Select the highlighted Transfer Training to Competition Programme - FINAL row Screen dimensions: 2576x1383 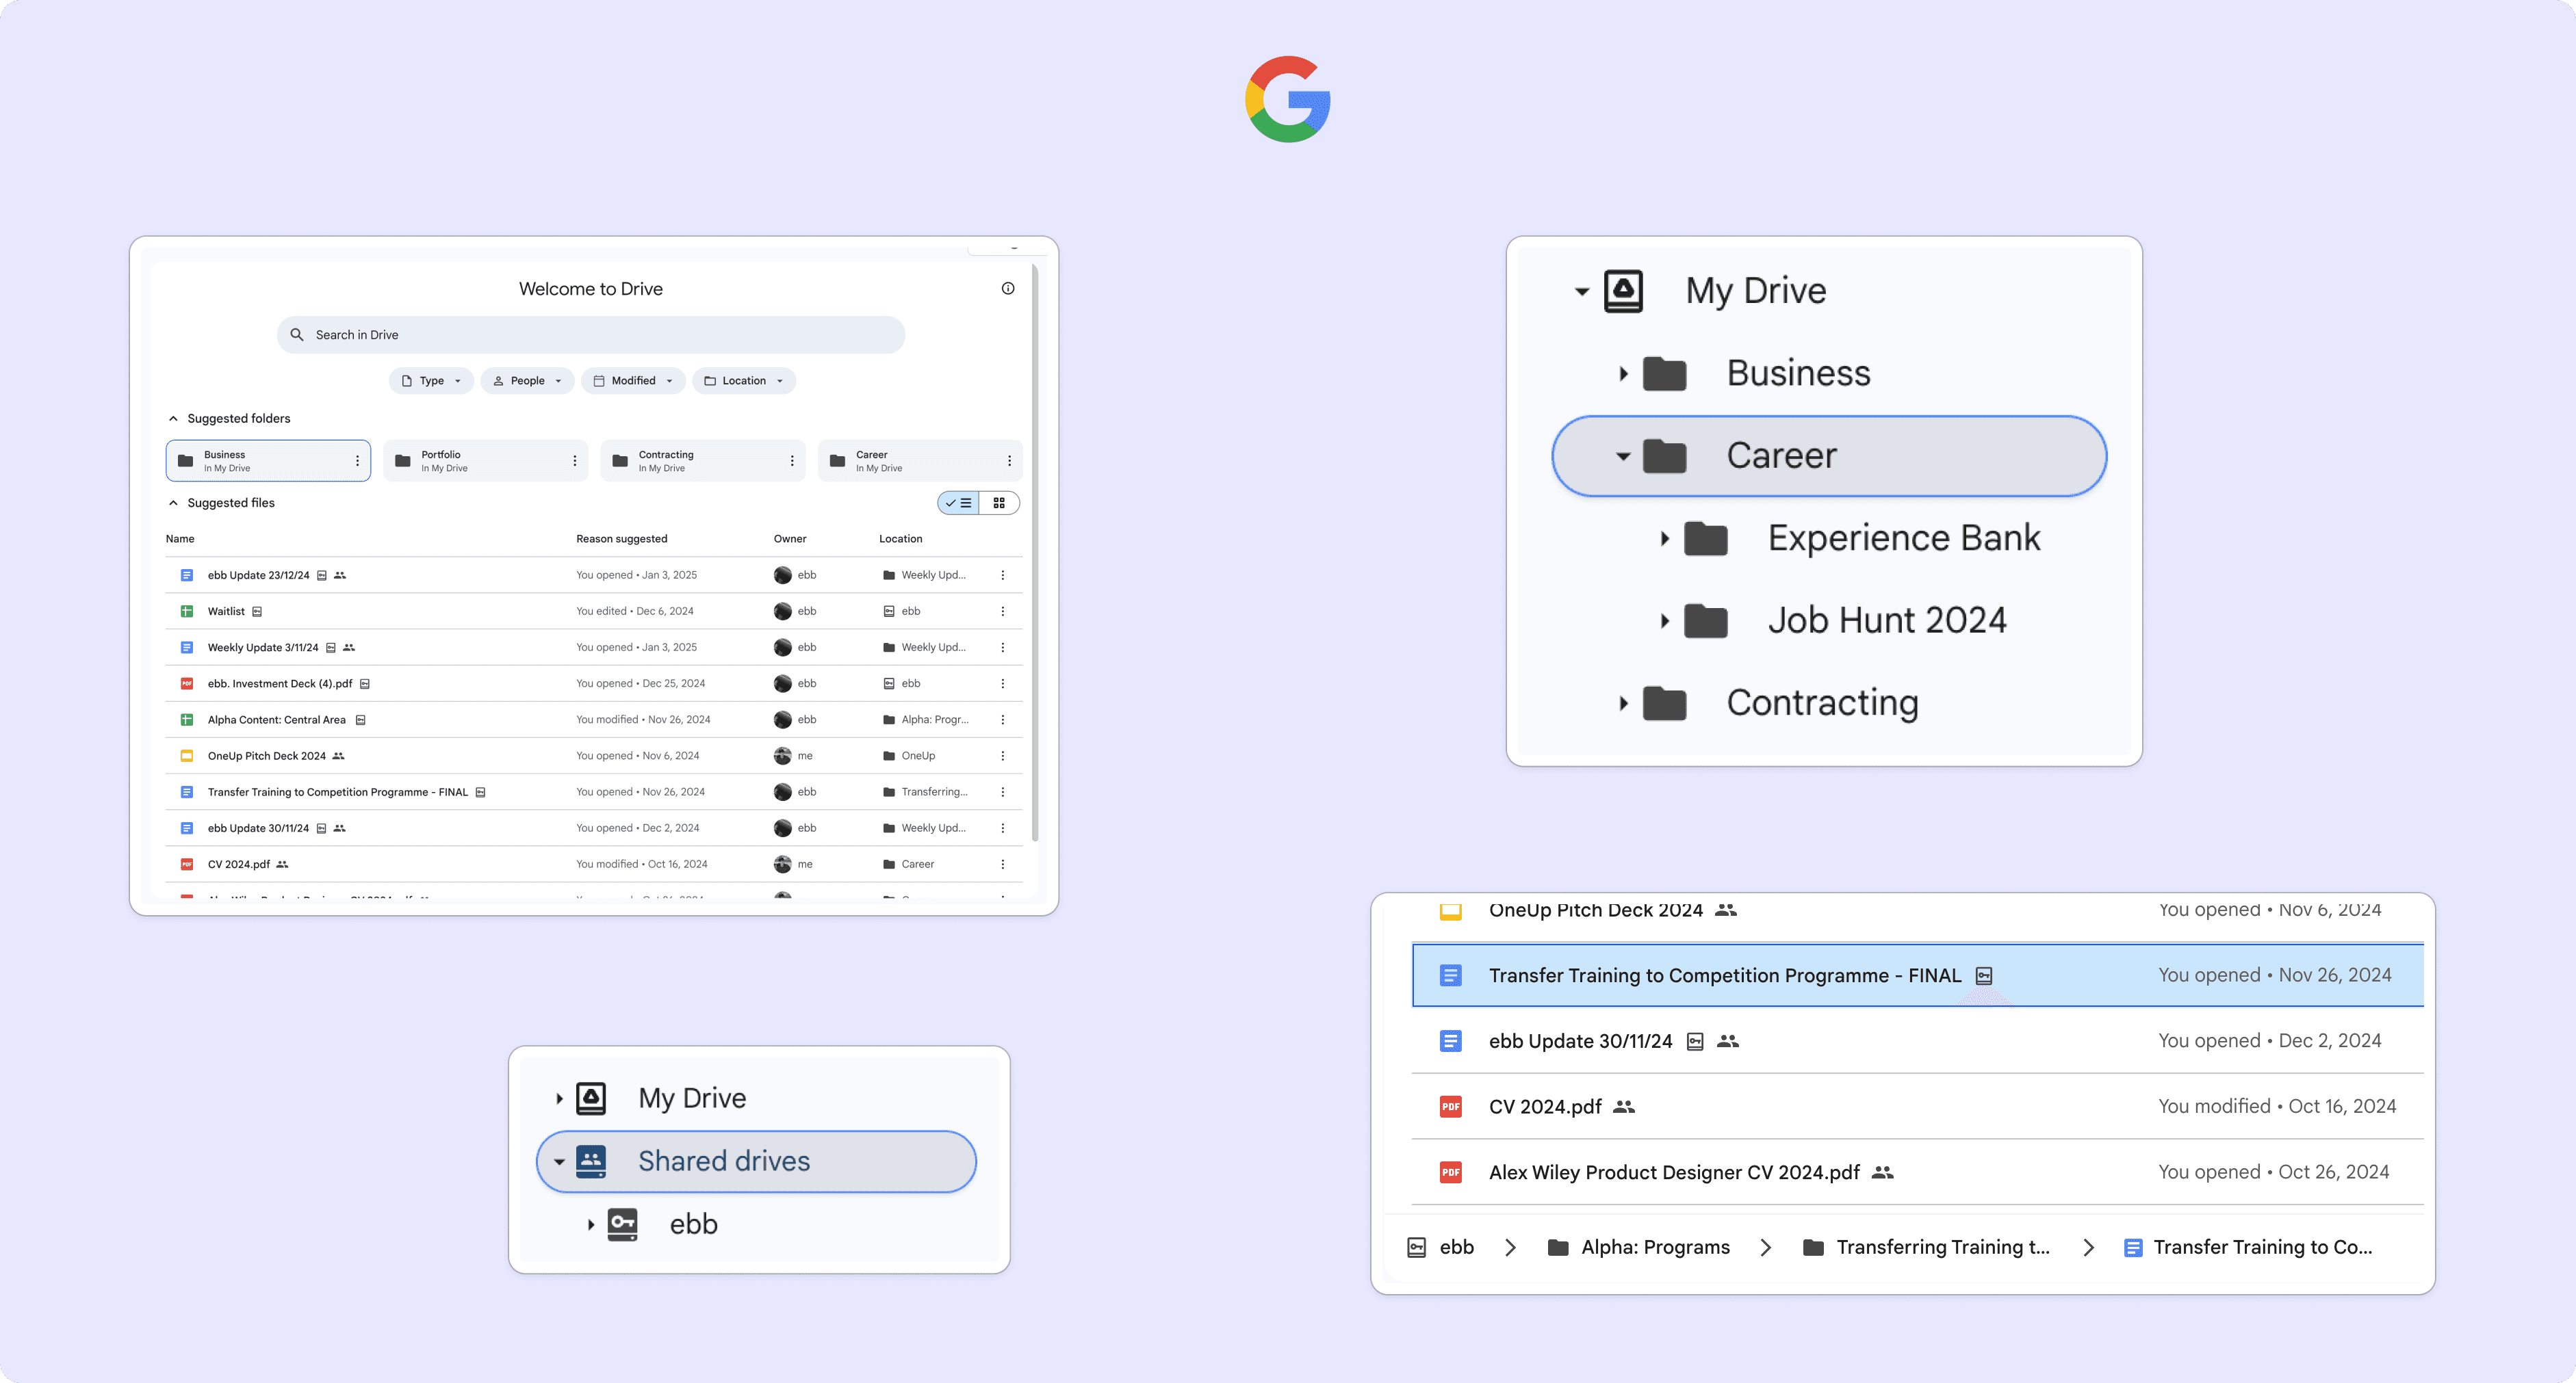[x=1917, y=975]
